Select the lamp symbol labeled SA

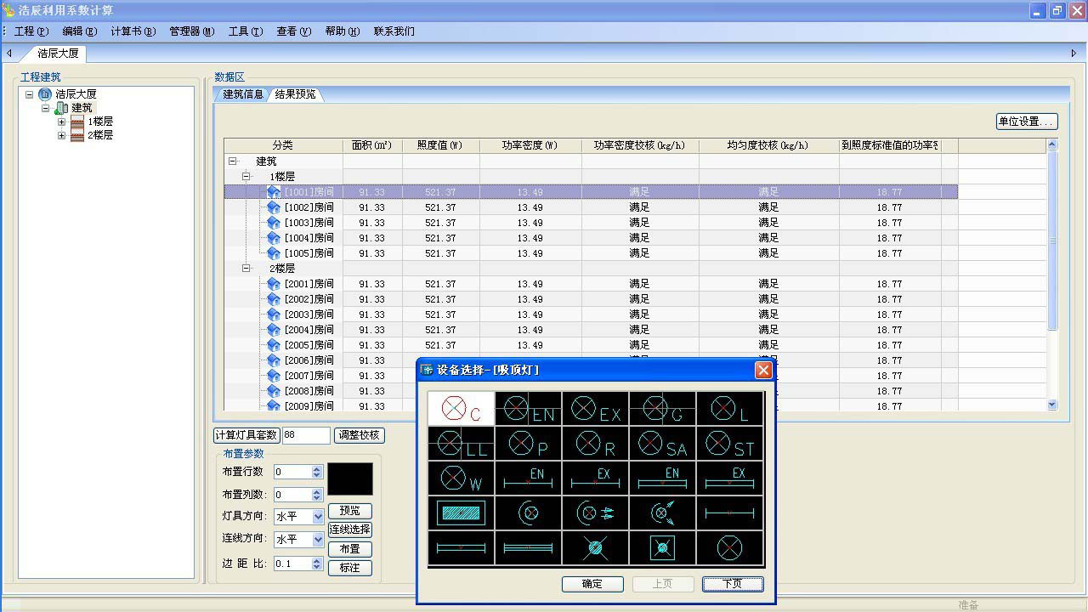click(x=662, y=444)
